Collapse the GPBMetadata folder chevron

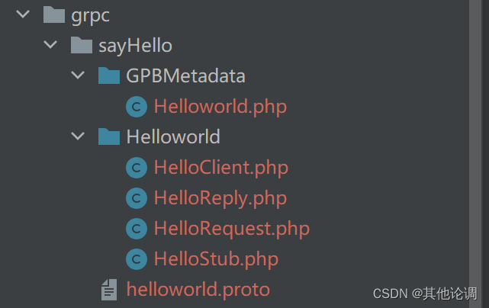pos(78,75)
